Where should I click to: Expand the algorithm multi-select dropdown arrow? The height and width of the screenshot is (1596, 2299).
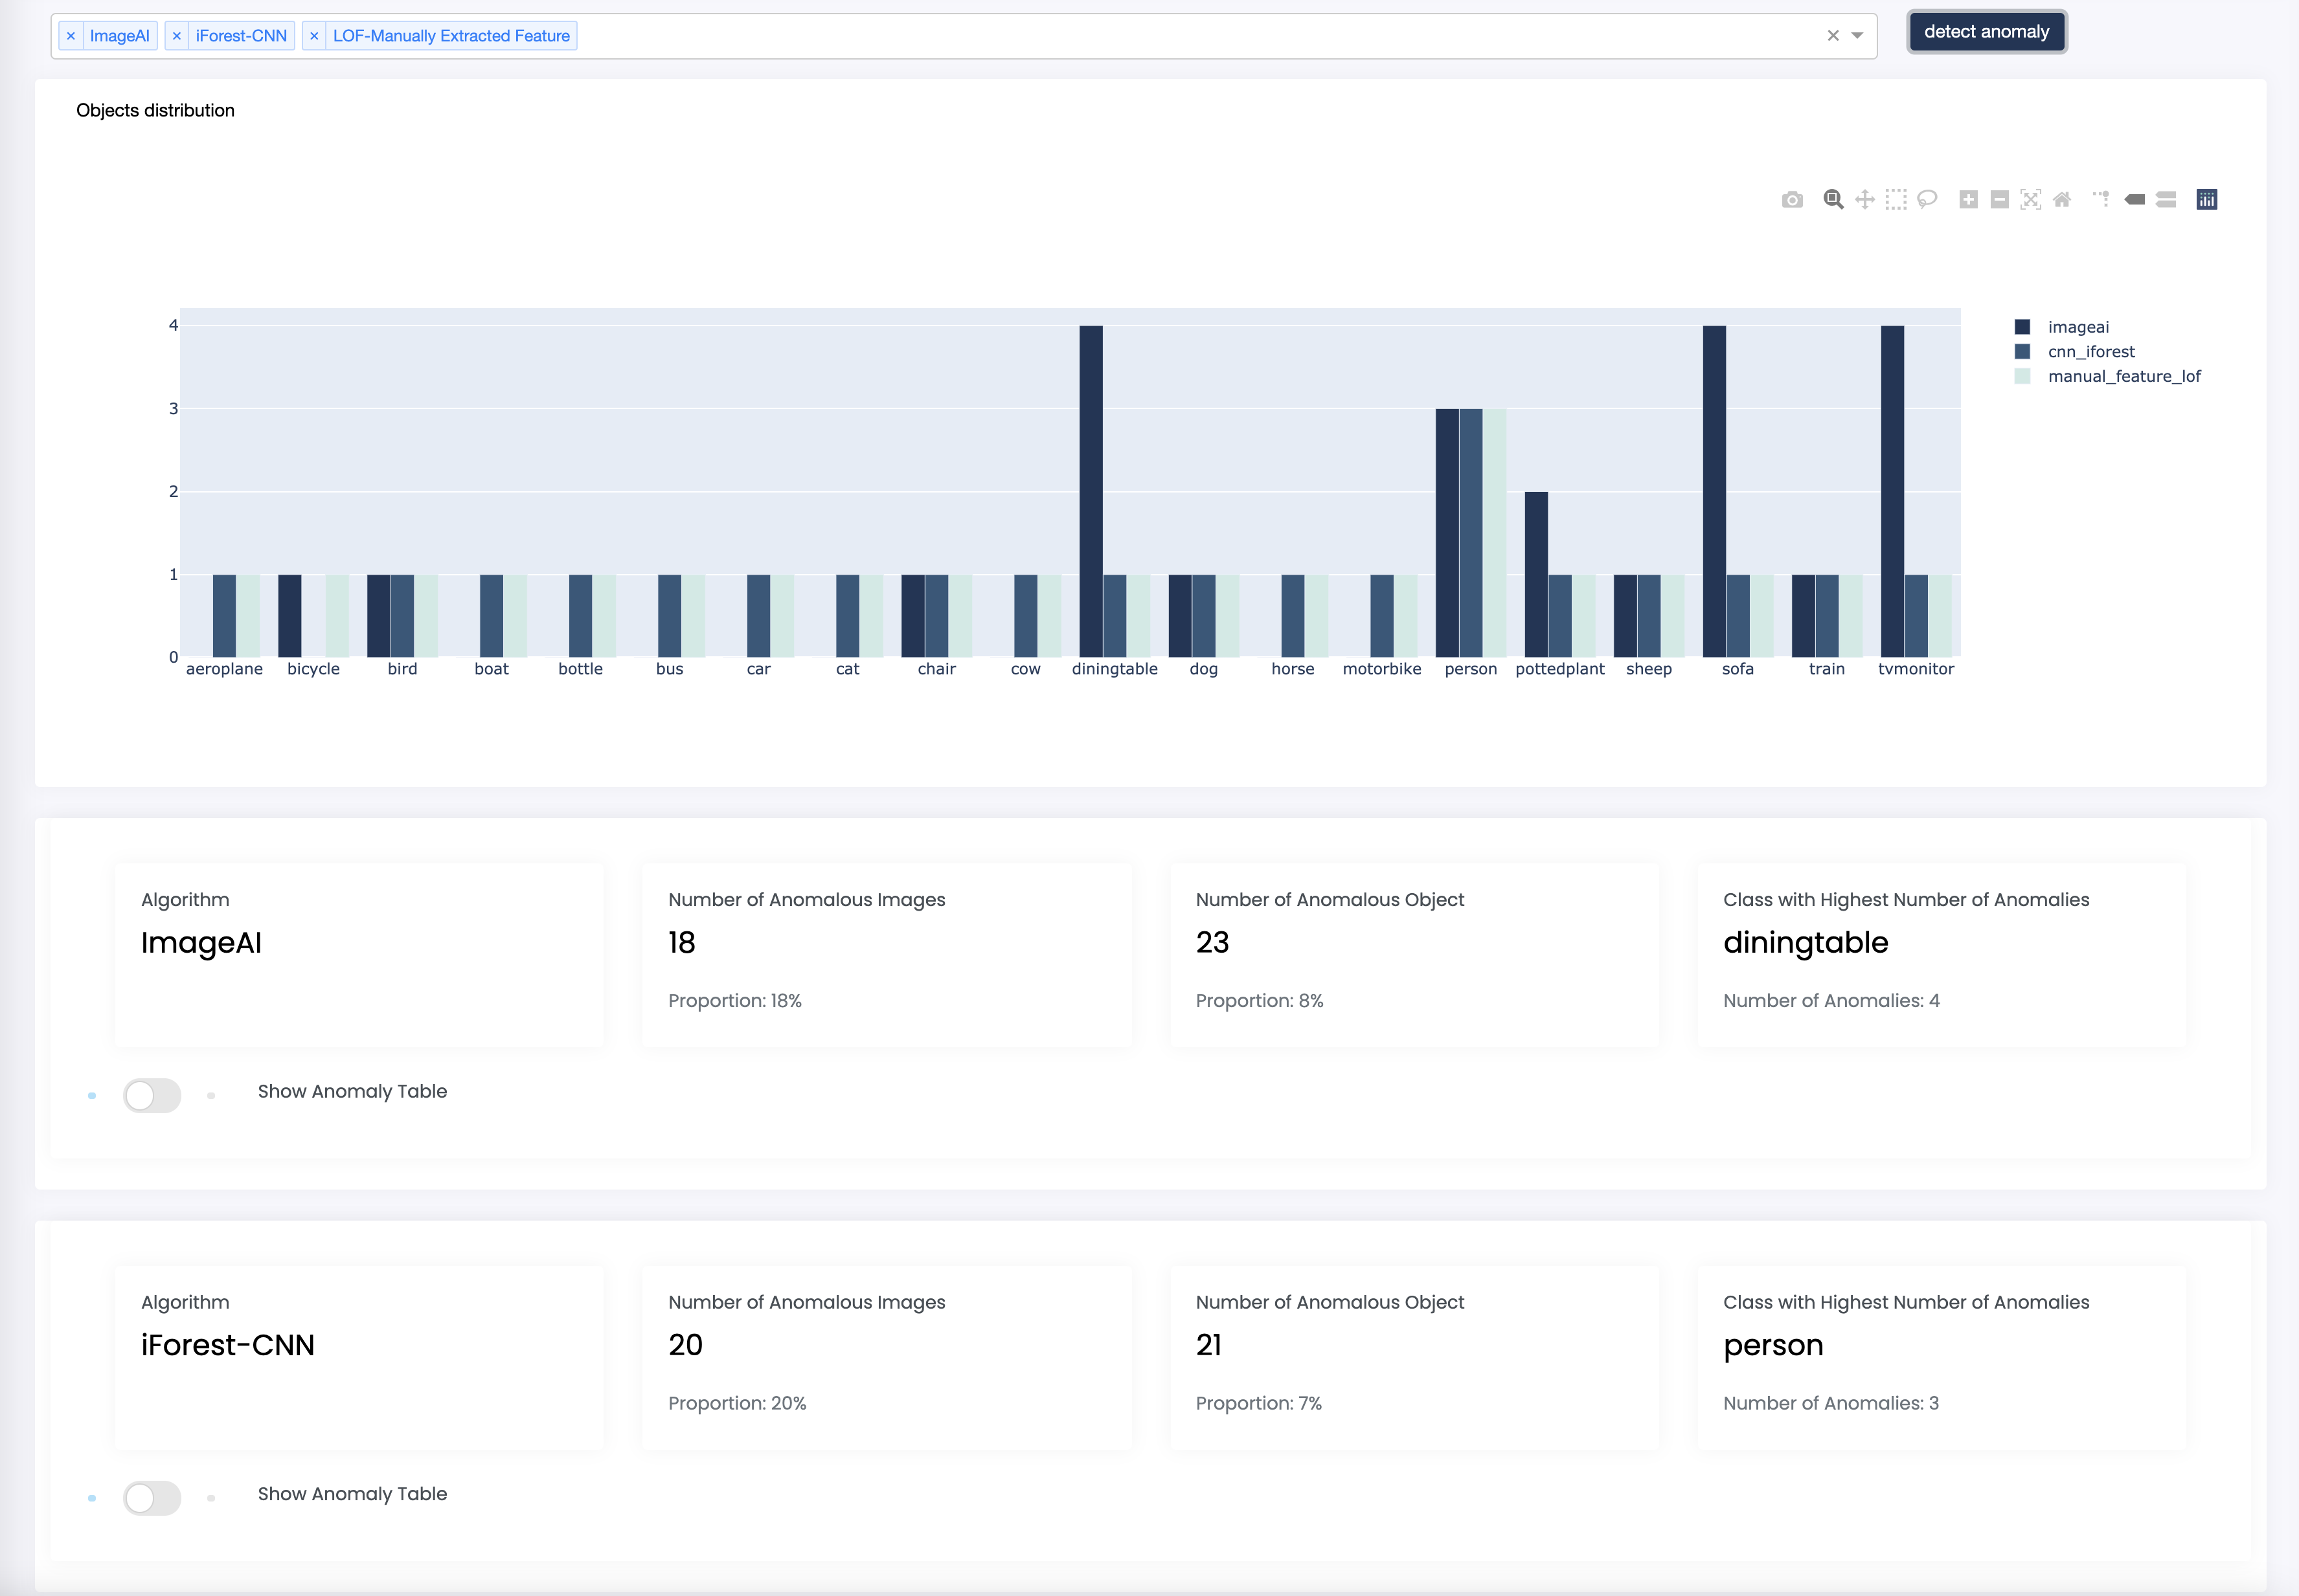(x=1858, y=36)
